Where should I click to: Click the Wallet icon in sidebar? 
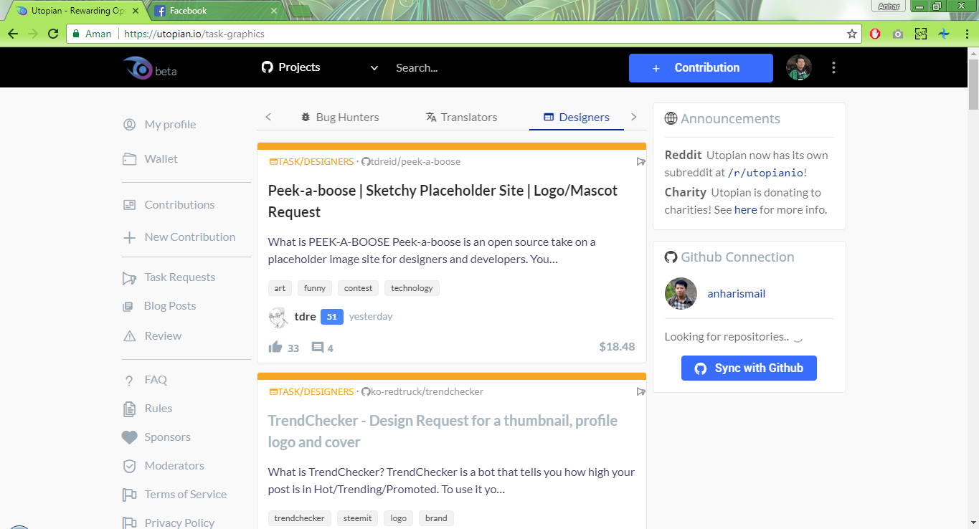(129, 159)
